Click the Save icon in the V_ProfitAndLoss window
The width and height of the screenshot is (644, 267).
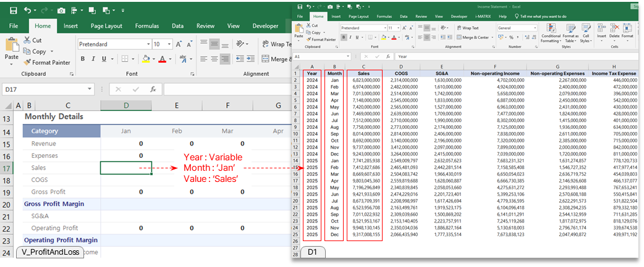tap(13, 10)
